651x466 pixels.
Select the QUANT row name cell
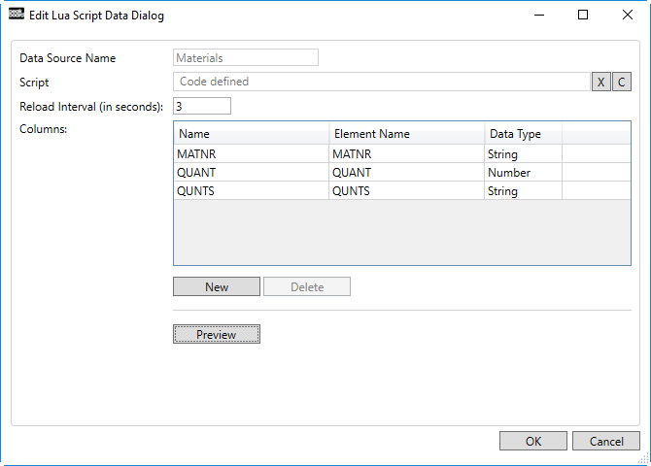(252, 172)
